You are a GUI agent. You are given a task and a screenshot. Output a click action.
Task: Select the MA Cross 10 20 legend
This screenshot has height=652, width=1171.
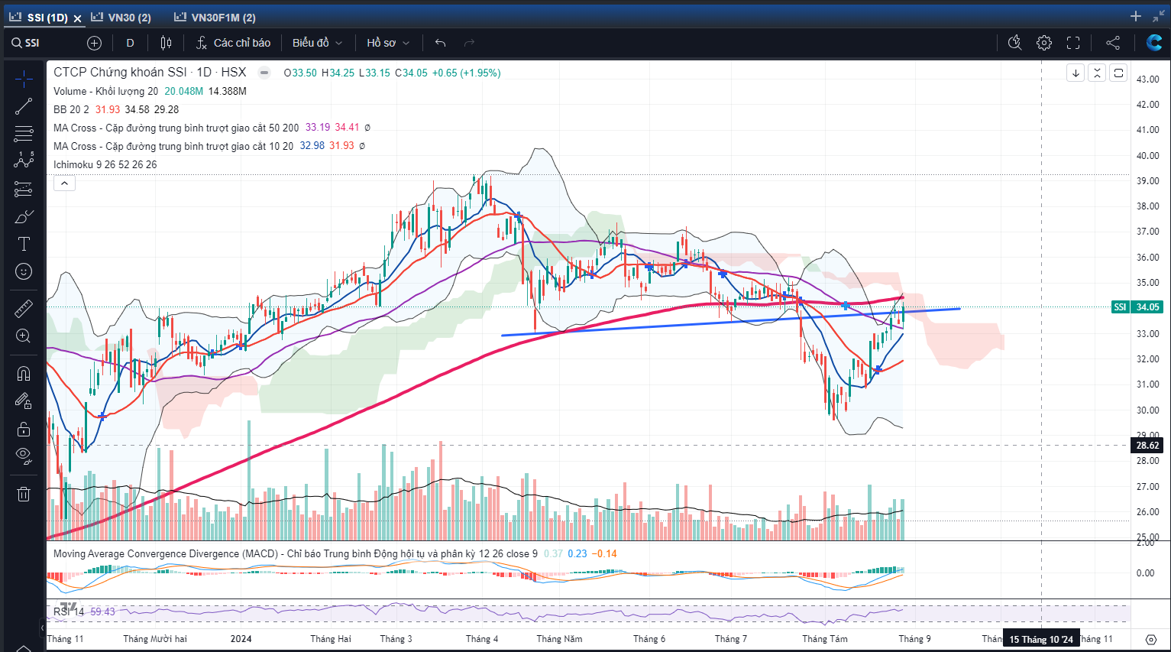(173, 146)
